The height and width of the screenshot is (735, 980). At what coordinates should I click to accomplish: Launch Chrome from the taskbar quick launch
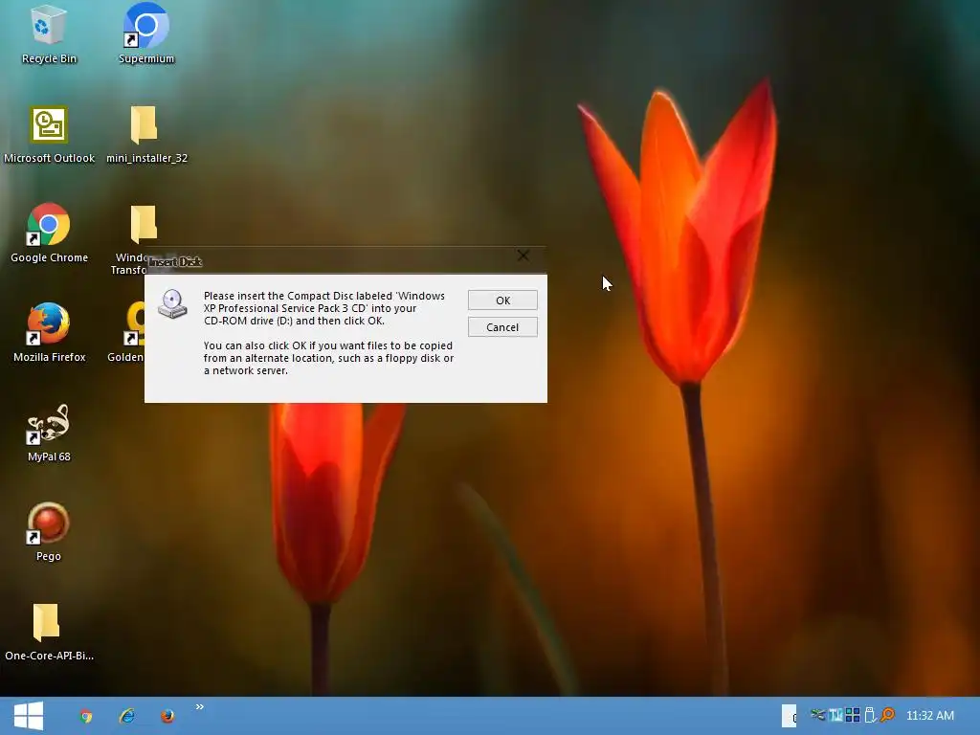(x=86, y=716)
